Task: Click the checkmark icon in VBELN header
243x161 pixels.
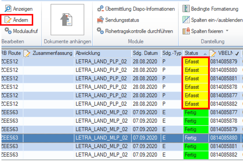Action: click(x=237, y=54)
